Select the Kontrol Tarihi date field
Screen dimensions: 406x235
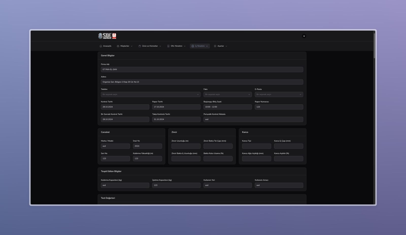point(125,107)
